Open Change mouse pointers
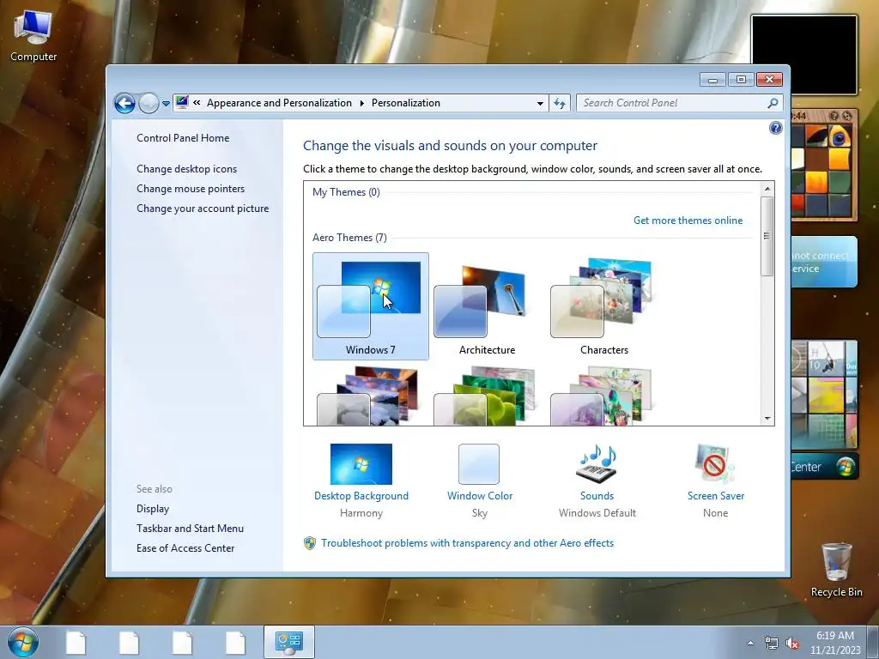The height and width of the screenshot is (659, 879). [191, 188]
